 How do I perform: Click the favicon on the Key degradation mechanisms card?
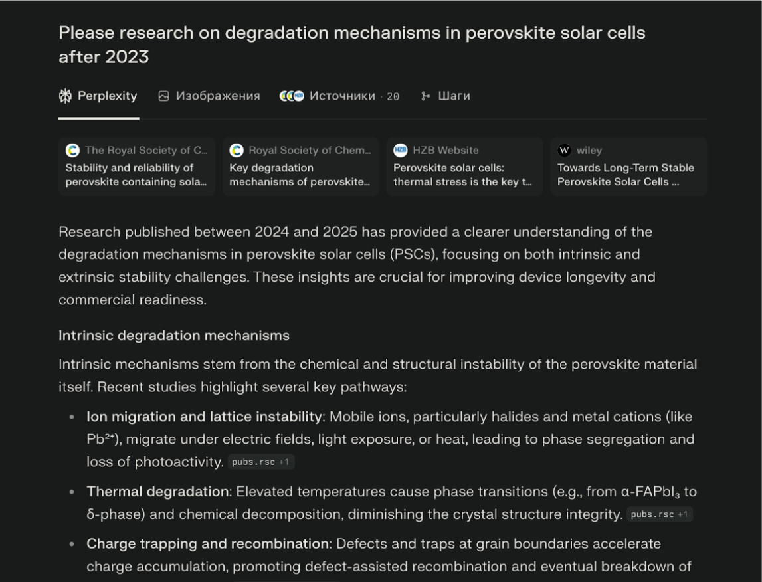[237, 151]
